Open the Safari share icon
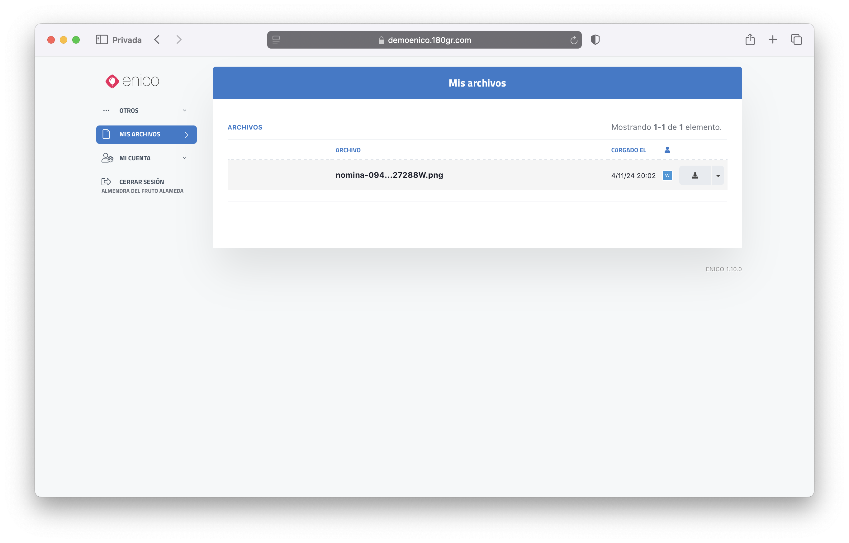The height and width of the screenshot is (543, 849). (750, 40)
